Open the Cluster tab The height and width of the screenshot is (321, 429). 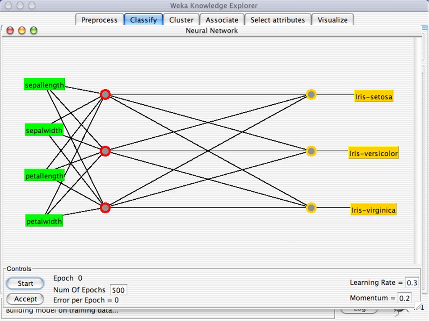[181, 20]
